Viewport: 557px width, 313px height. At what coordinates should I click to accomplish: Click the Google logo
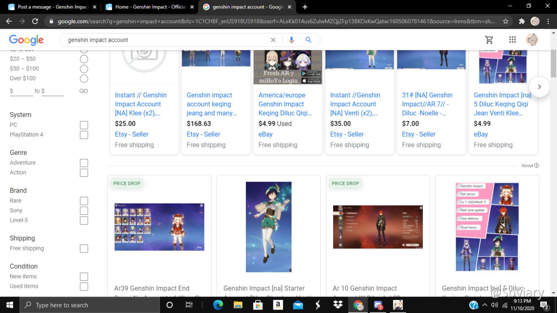(x=26, y=40)
